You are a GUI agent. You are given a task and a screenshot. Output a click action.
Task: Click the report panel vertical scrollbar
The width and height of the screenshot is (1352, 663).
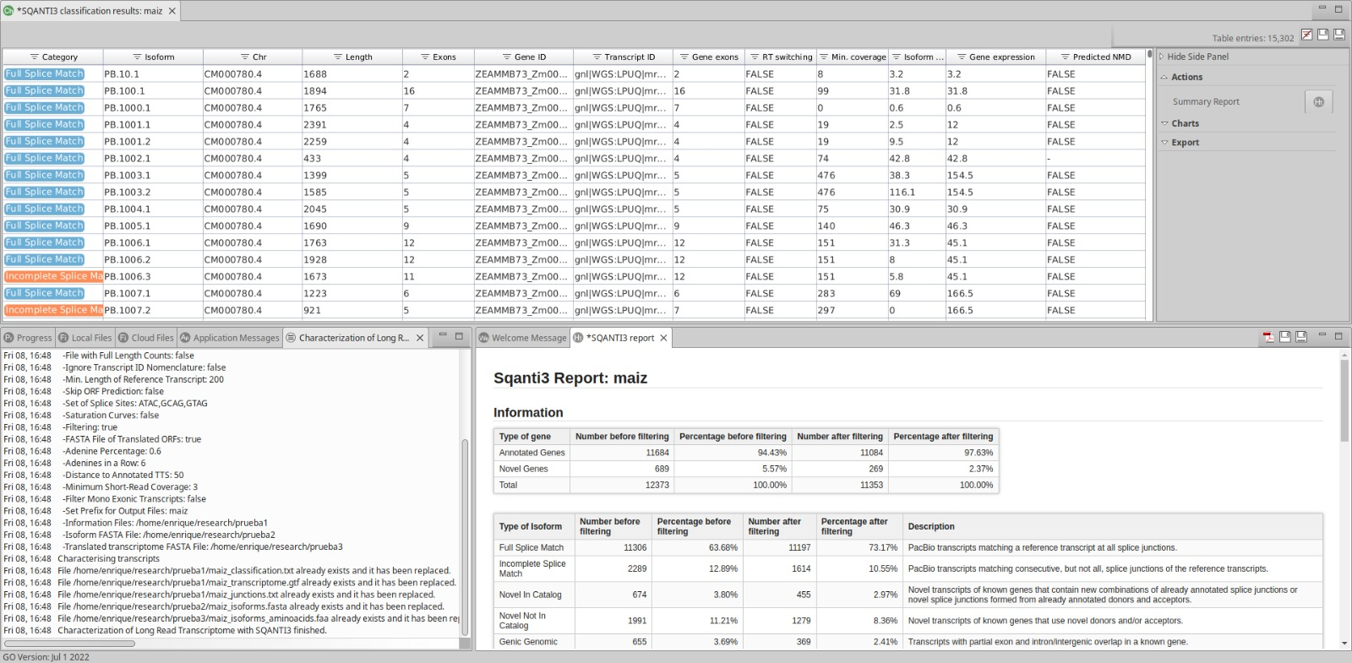tap(1344, 402)
